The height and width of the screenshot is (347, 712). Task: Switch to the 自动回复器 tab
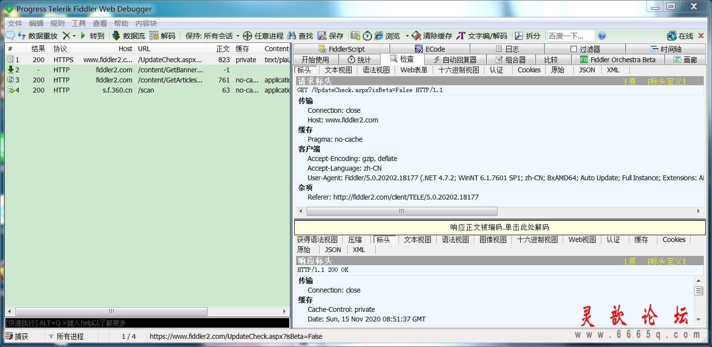click(x=455, y=60)
